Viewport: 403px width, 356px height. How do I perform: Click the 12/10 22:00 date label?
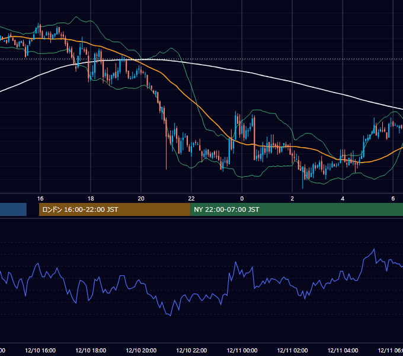[x=191, y=350]
